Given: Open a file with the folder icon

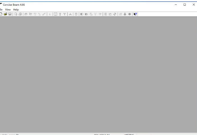Looking at the screenshot, I should [x=5, y=14].
